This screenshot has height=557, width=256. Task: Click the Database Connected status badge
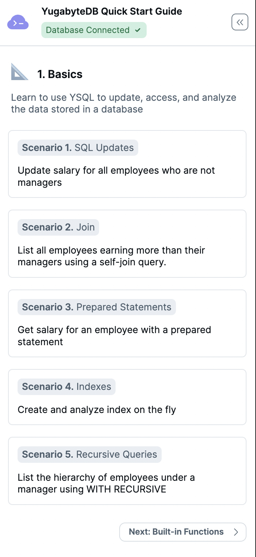click(94, 30)
